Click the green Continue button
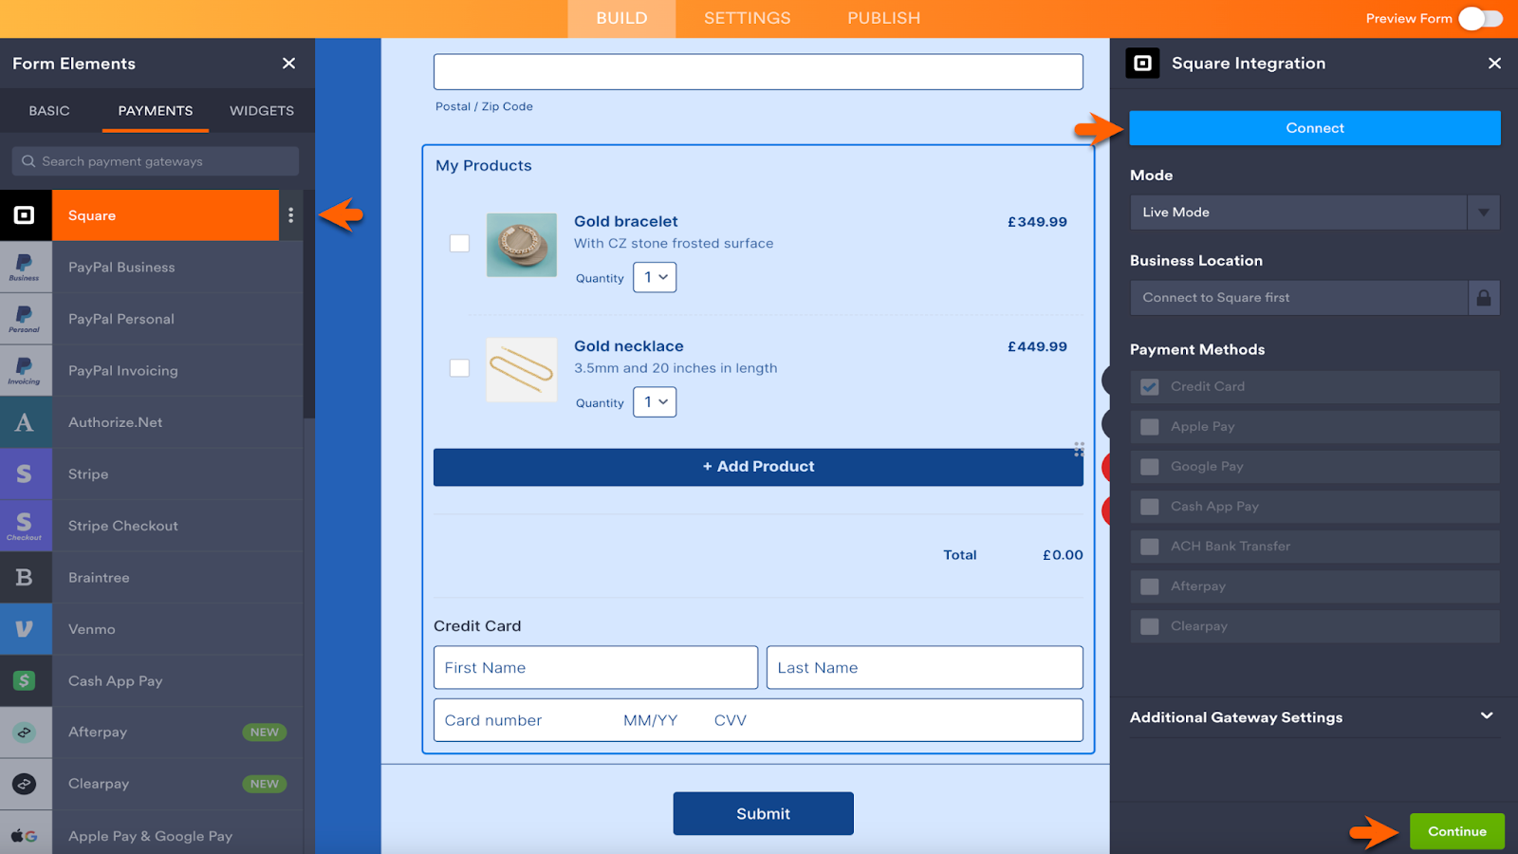Screen dimensions: 1518x854 tap(1457, 831)
